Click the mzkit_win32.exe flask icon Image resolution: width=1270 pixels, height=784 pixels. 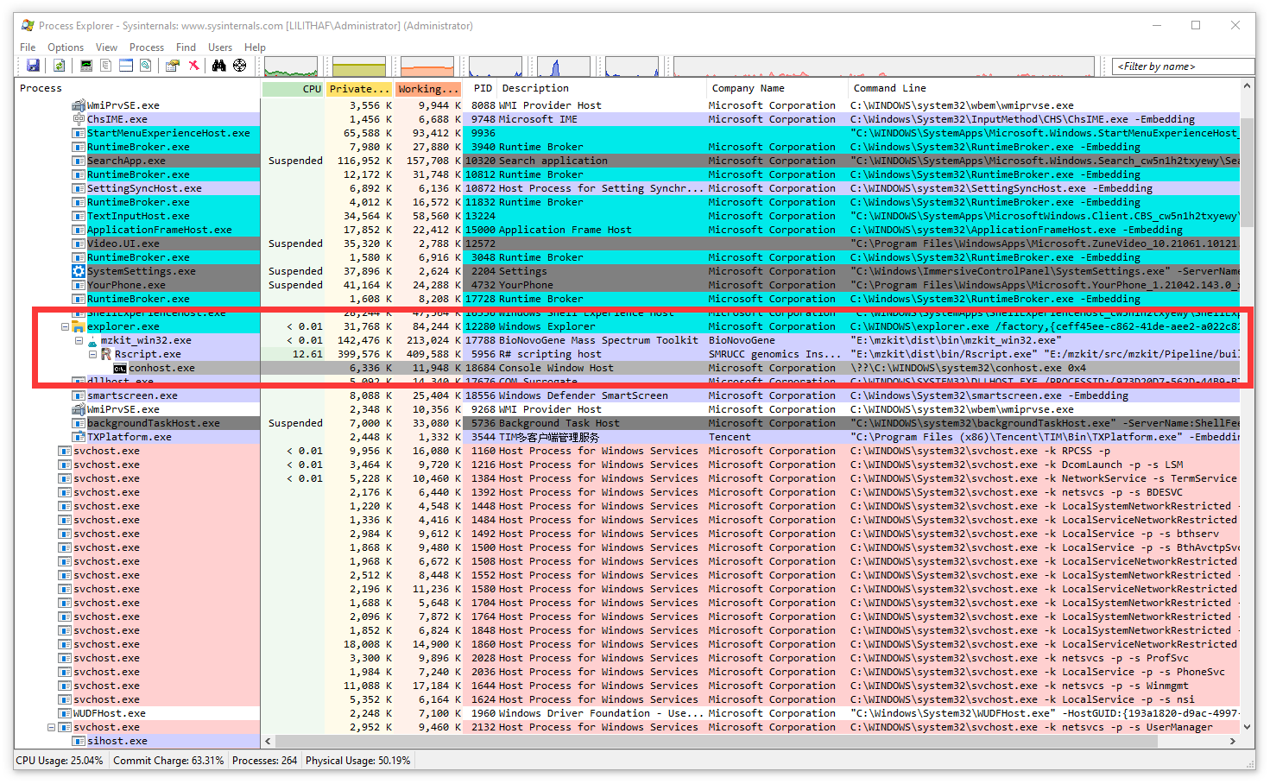(x=92, y=340)
